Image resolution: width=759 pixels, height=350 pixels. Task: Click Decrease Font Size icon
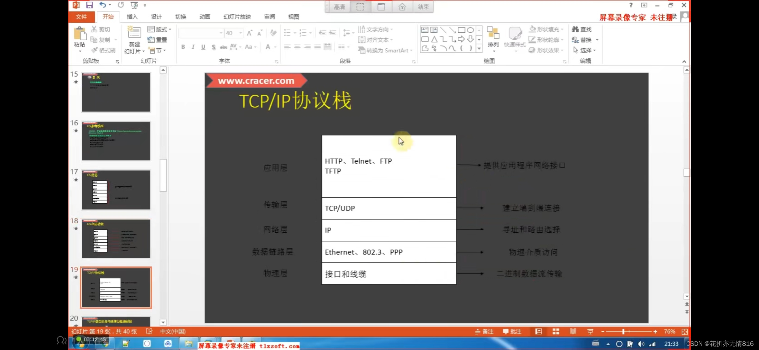coord(260,33)
